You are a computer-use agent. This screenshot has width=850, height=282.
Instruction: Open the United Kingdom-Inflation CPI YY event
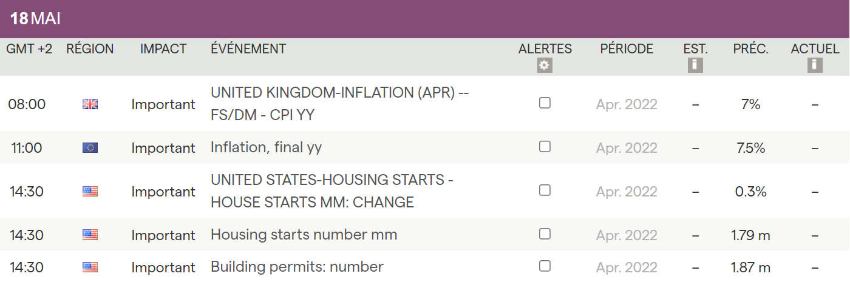coord(339,104)
